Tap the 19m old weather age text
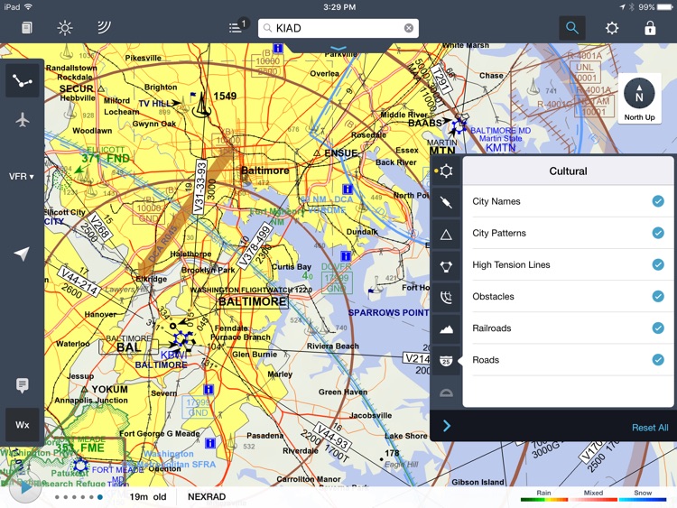The width and height of the screenshot is (677, 508). coord(148,497)
